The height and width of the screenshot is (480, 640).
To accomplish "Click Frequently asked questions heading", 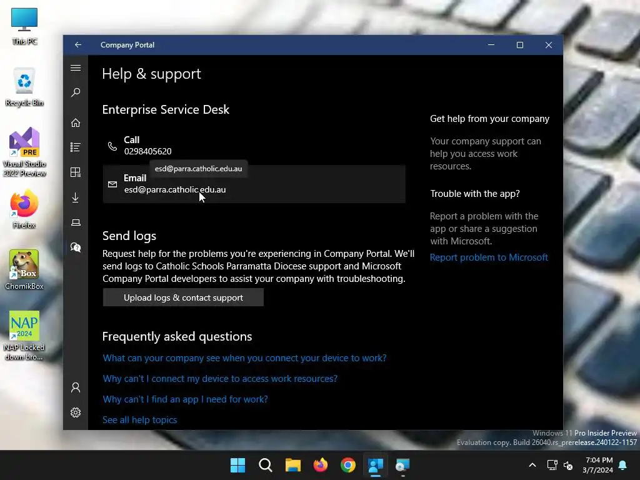I will coord(177,336).
